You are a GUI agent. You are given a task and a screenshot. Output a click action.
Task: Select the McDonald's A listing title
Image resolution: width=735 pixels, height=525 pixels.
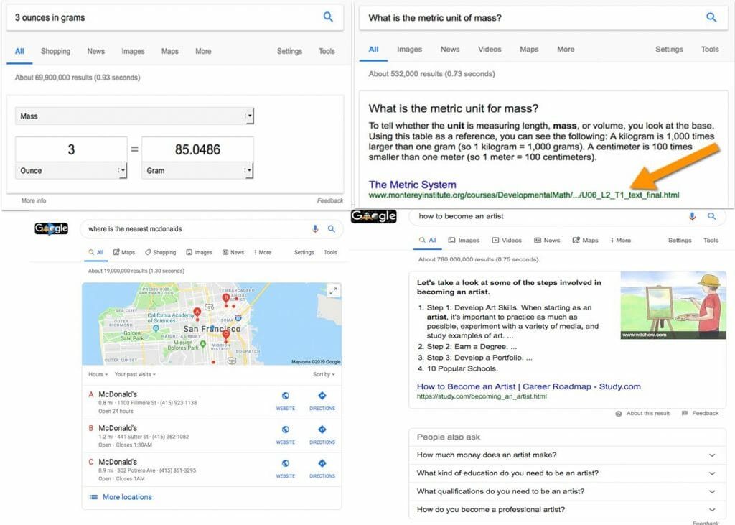(x=118, y=394)
